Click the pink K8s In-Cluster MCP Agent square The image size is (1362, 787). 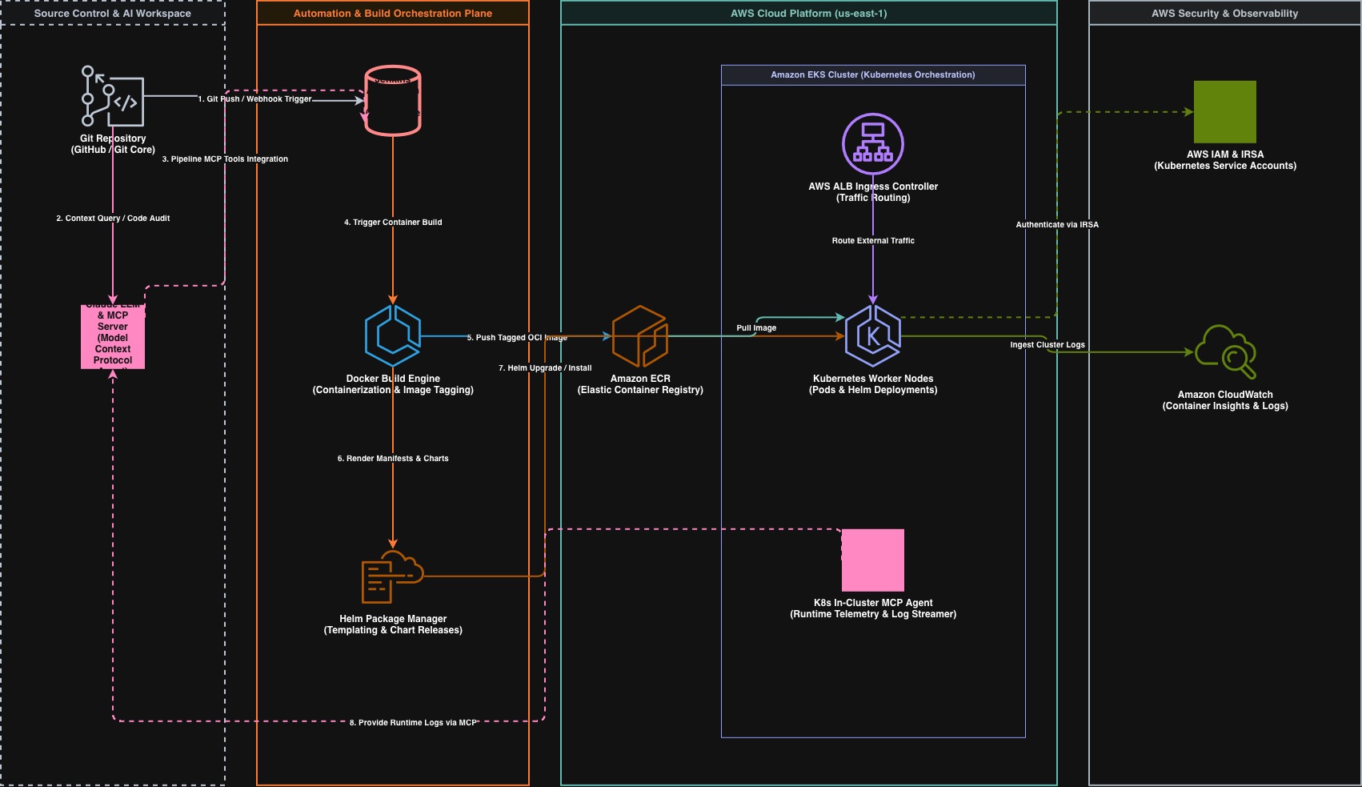[873, 560]
